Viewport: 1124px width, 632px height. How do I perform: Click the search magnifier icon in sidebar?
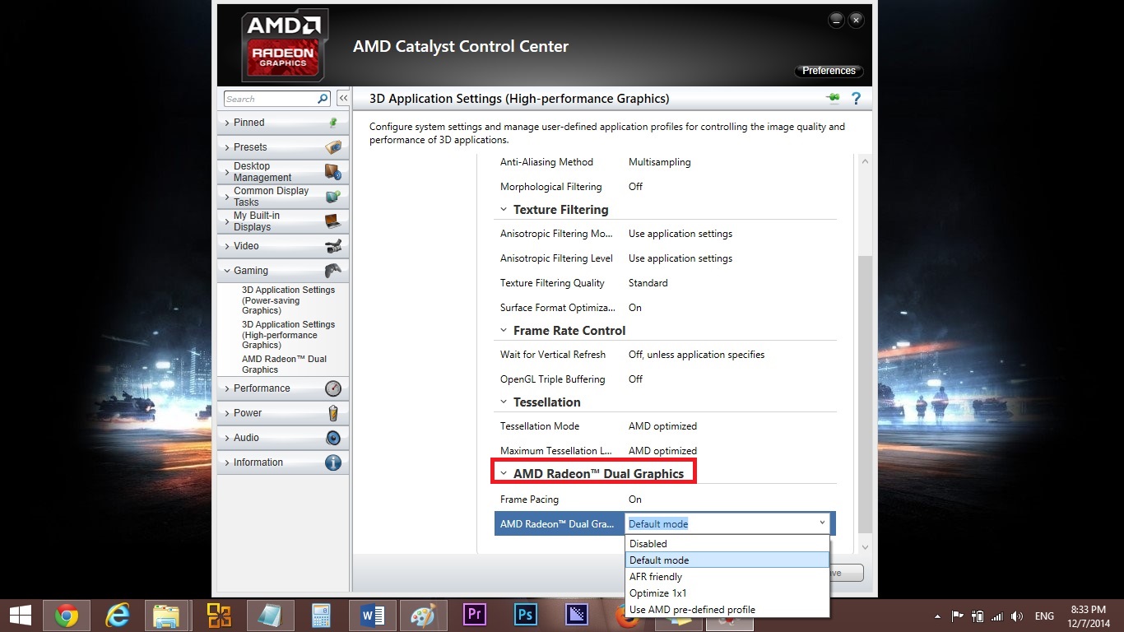323,99
